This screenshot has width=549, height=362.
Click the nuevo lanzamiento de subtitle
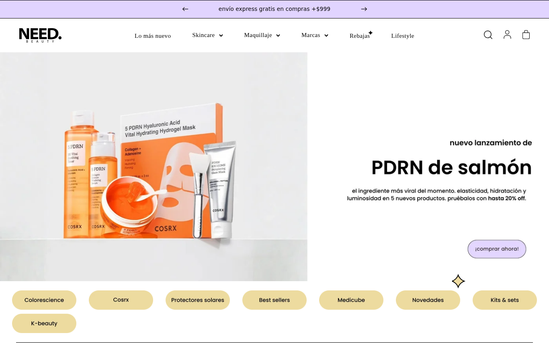[x=491, y=143]
